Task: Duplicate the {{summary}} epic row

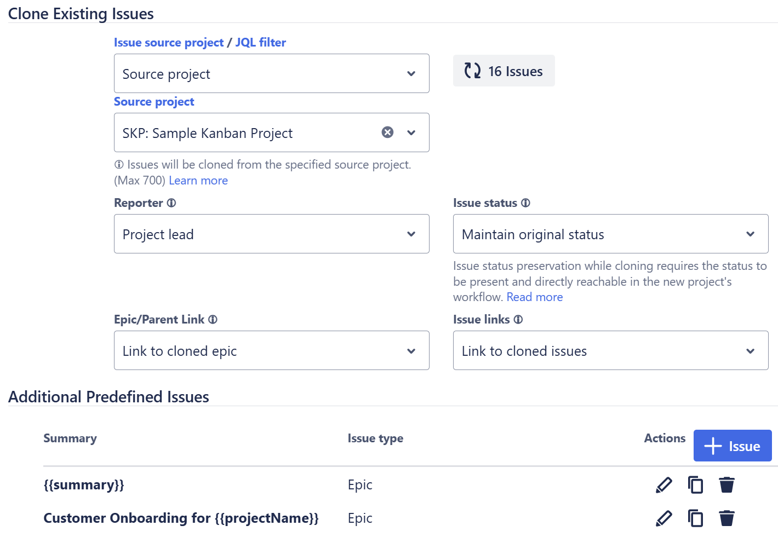Action: [x=695, y=484]
